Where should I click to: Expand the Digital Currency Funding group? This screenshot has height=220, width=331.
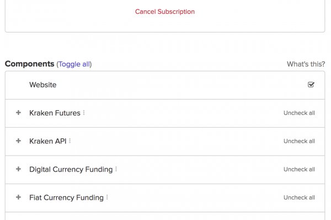click(x=18, y=169)
